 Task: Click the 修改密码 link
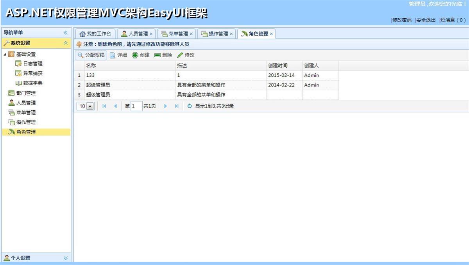[402, 20]
